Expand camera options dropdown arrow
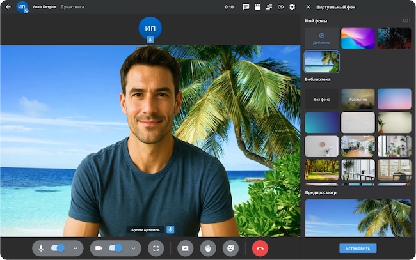 pyautogui.click(x=133, y=248)
